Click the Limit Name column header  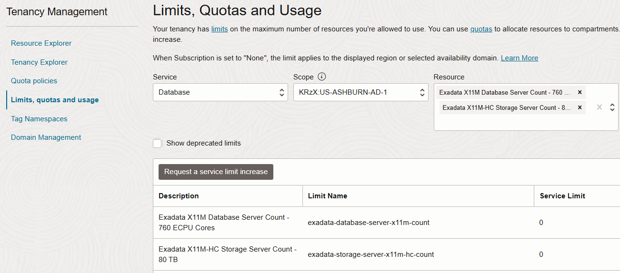[x=328, y=196]
